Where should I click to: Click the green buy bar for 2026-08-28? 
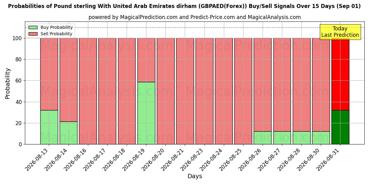point(301,138)
